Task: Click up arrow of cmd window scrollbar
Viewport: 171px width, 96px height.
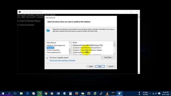Action: click(x=139, y=15)
